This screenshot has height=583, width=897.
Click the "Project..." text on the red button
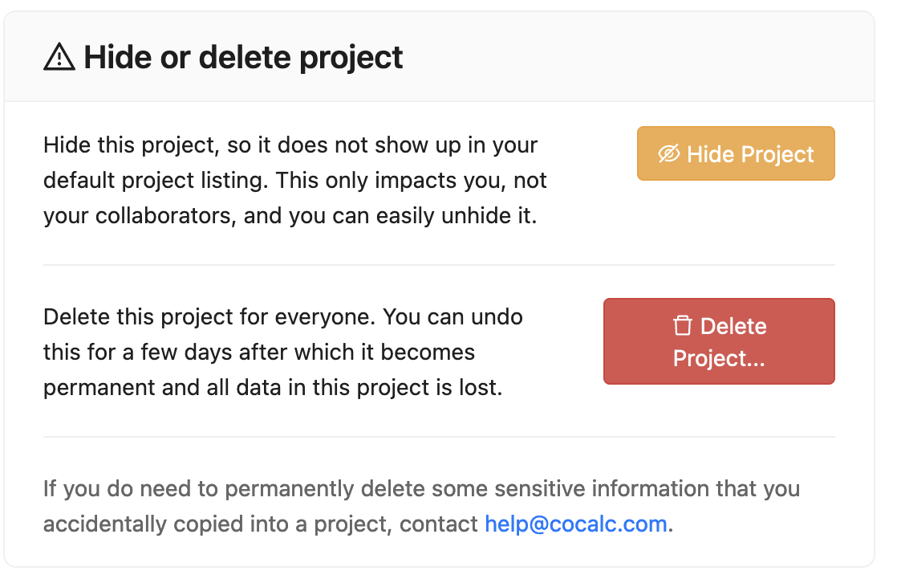click(719, 358)
